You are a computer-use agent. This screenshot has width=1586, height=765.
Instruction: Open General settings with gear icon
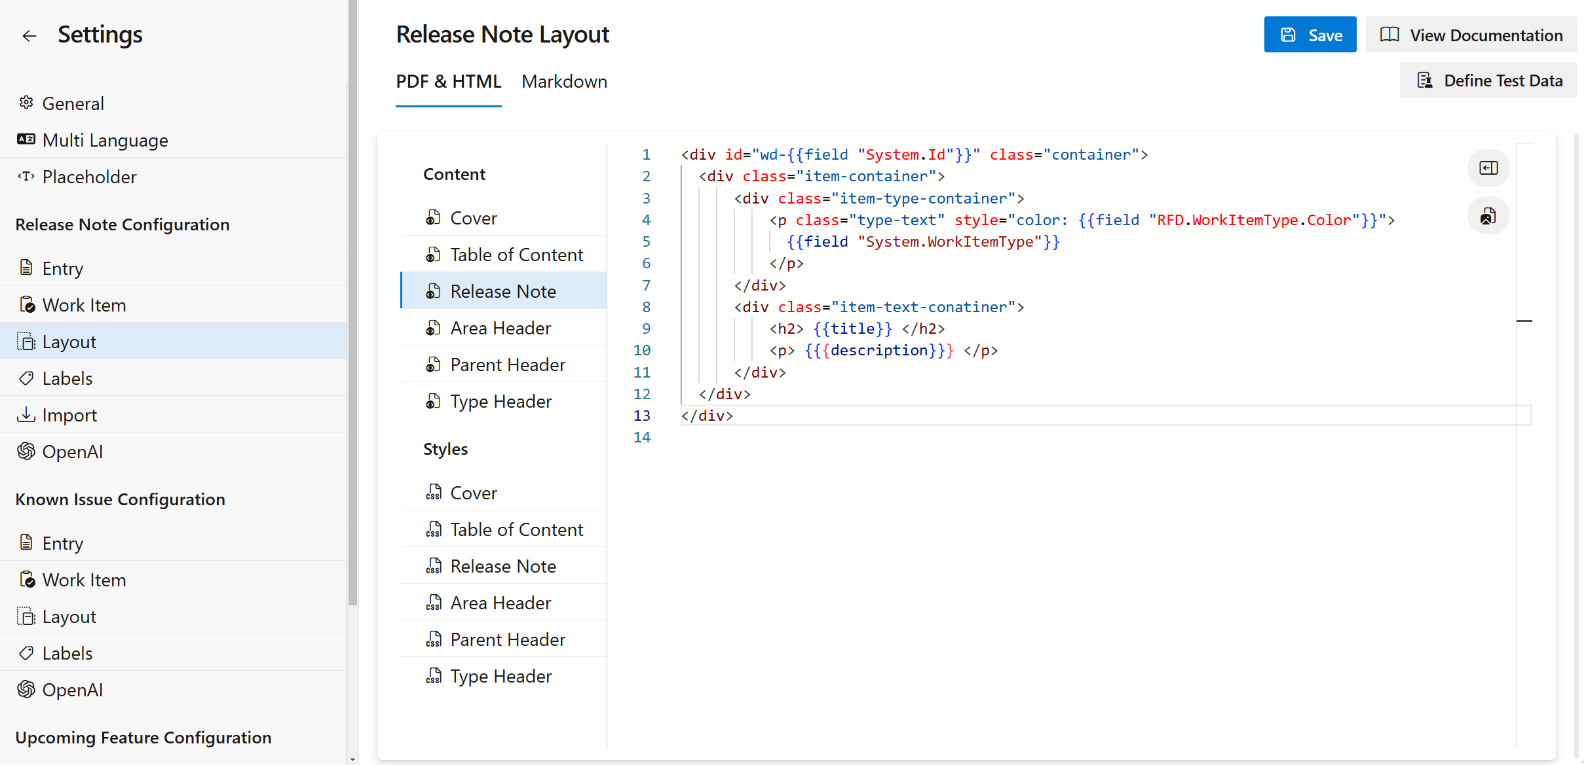(73, 103)
